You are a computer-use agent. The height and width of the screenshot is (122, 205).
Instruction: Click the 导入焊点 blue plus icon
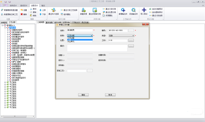(x=144, y=10)
